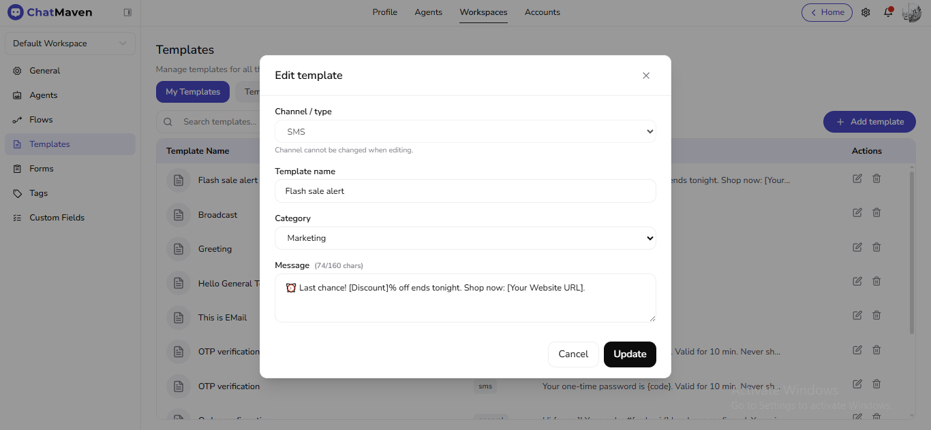
Task: Click the edit pencil for Flash sale alert
Action: 857,178
